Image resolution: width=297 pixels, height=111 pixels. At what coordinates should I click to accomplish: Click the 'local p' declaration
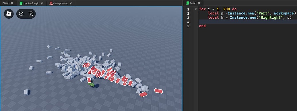tap(216, 13)
